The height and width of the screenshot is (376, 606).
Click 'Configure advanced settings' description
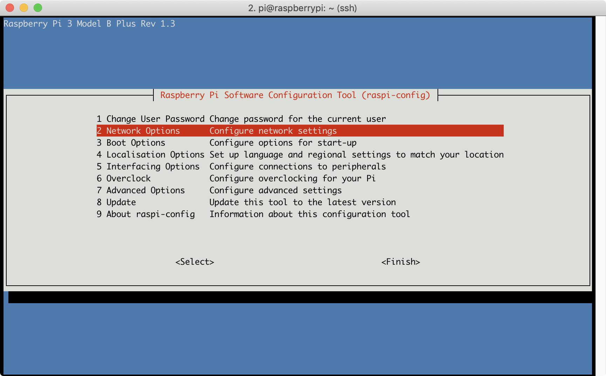coord(276,190)
